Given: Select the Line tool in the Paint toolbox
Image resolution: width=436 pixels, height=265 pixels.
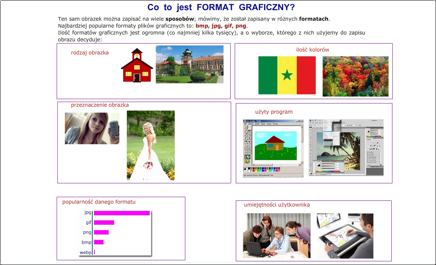Looking at the screenshot, I should pyautogui.click(x=246, y=145).
